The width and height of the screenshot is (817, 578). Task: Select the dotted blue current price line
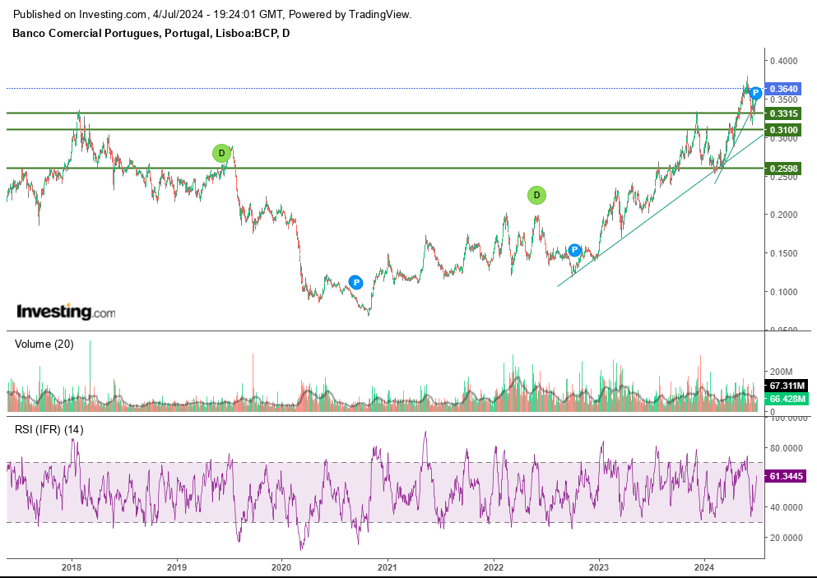coord(385,89)
